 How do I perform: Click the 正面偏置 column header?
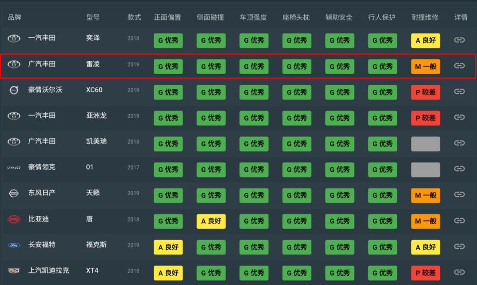point(168,18)
